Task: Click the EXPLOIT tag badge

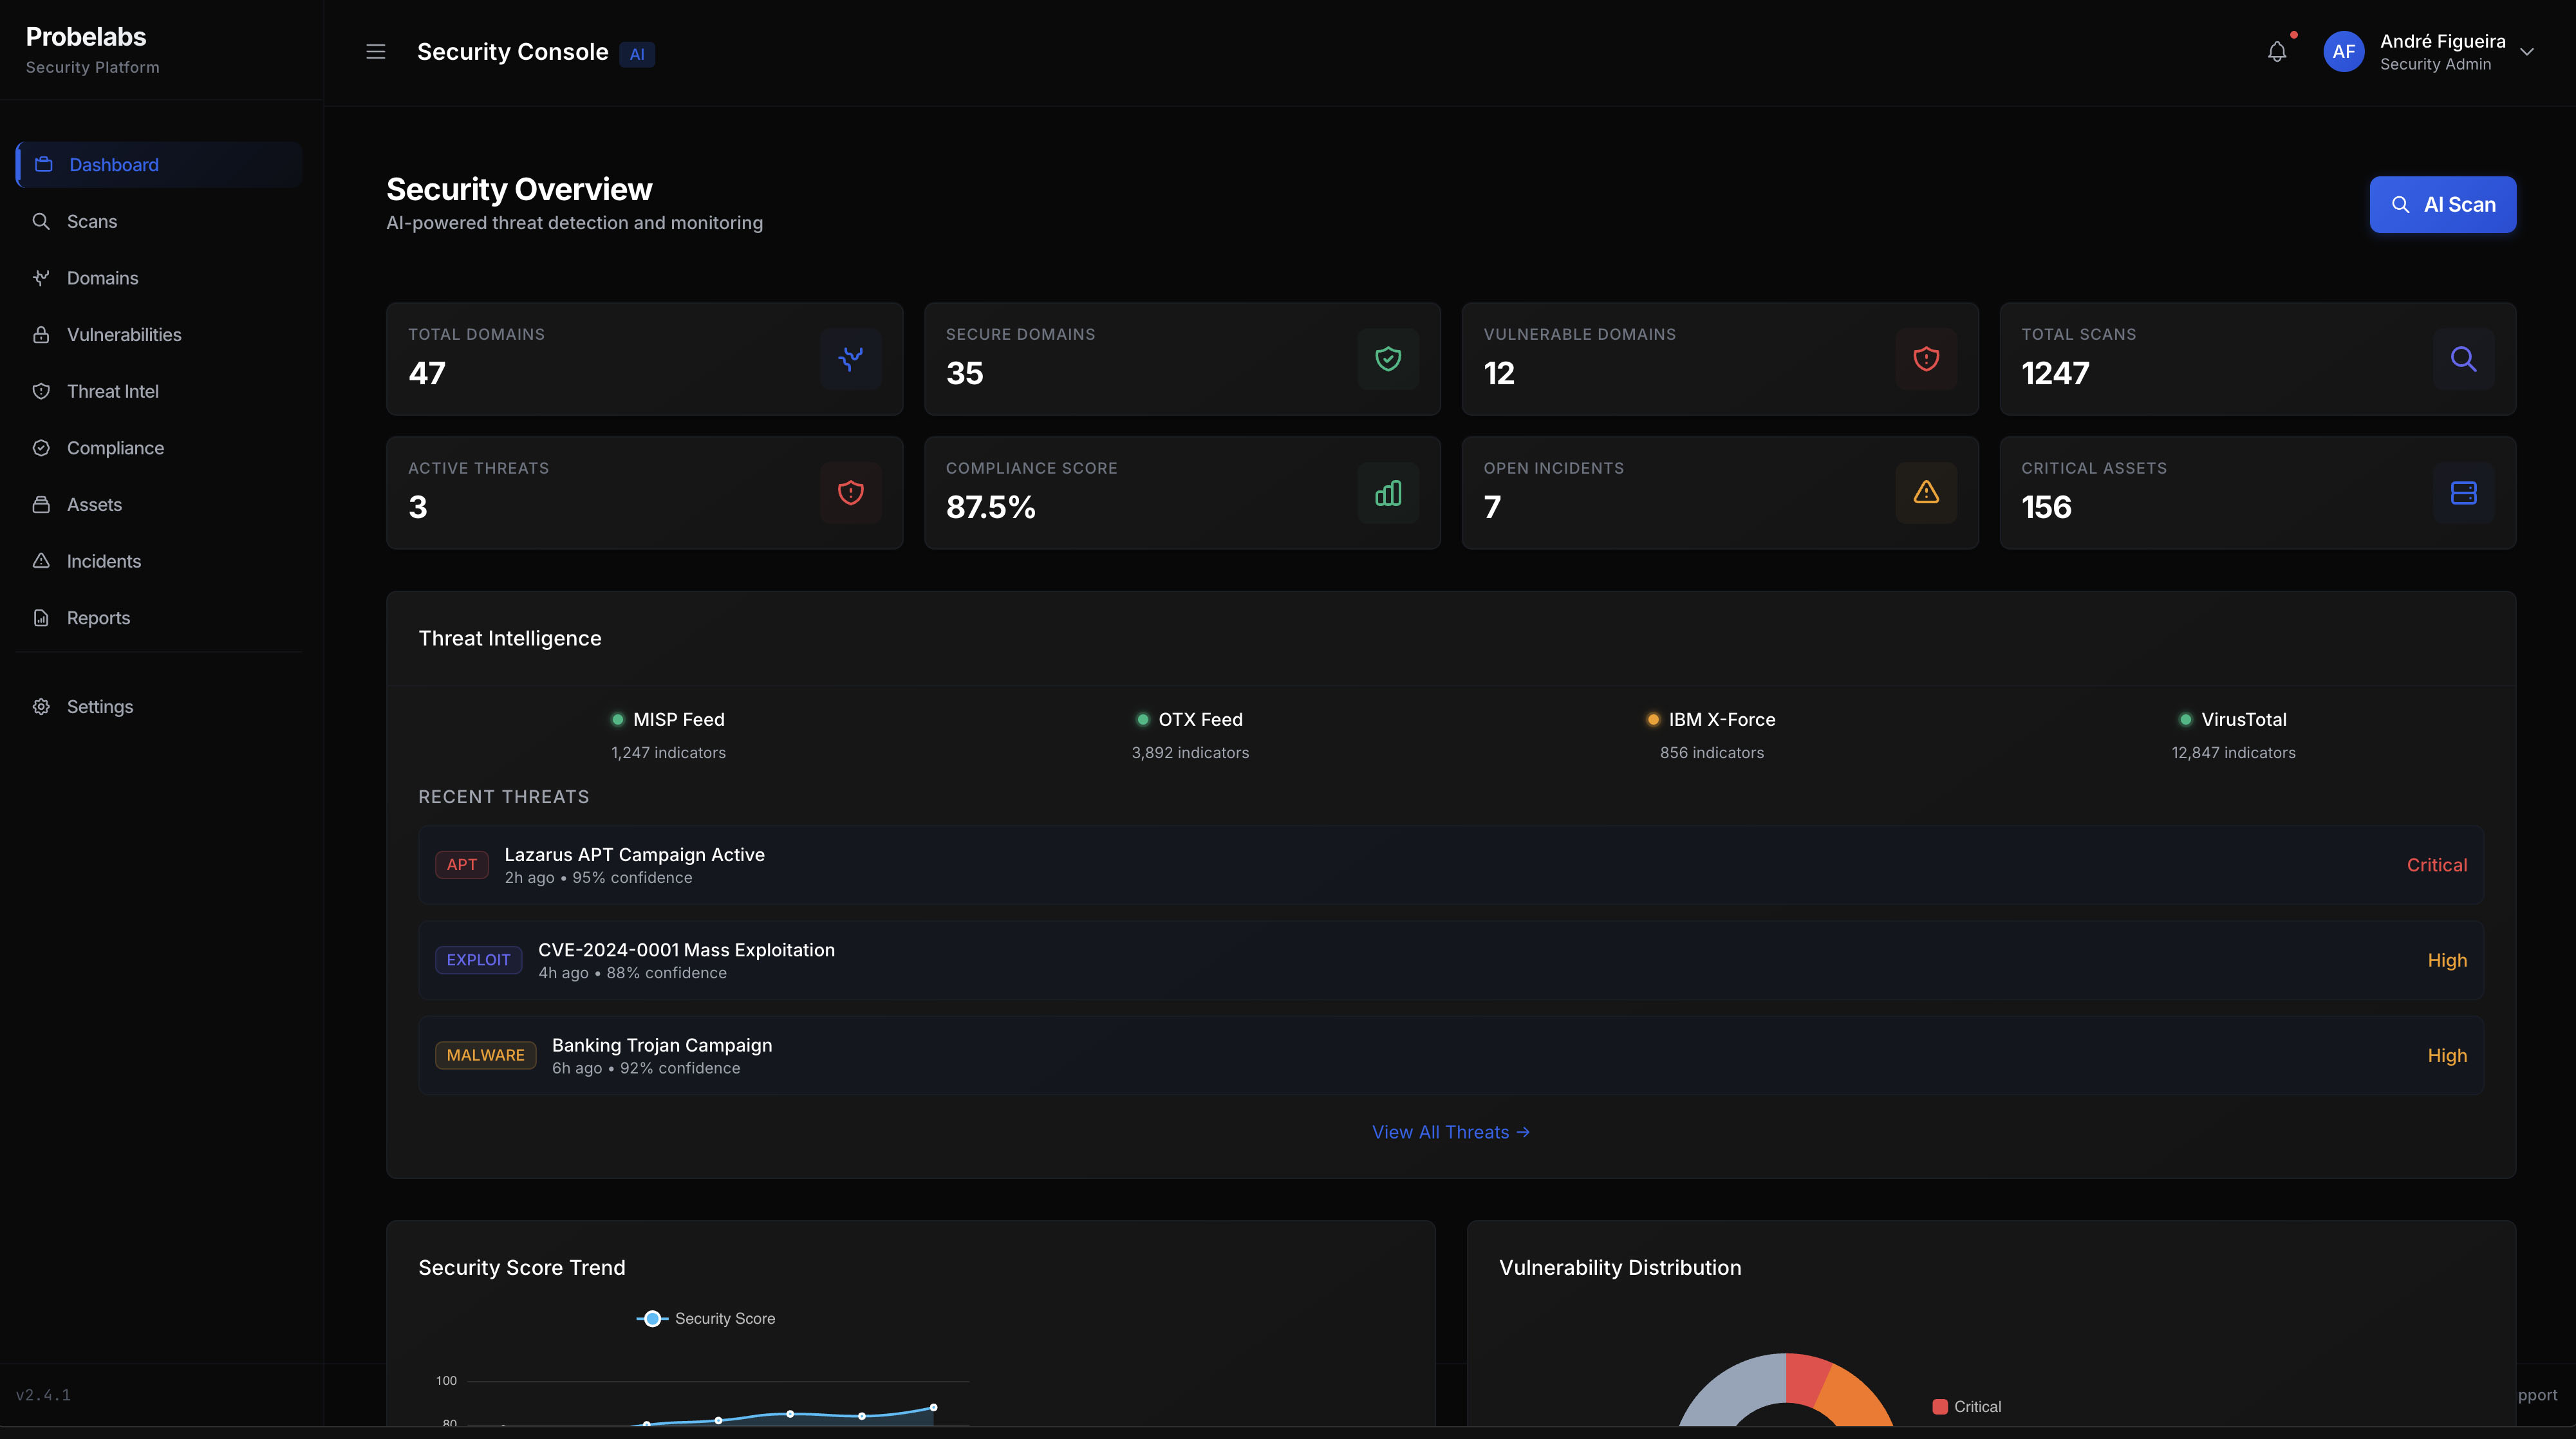Action: point(478,960)
